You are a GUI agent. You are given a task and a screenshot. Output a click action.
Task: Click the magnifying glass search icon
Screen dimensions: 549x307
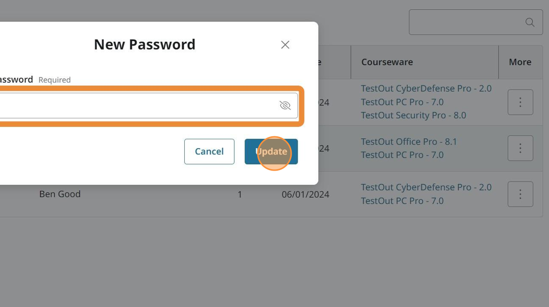530,22
